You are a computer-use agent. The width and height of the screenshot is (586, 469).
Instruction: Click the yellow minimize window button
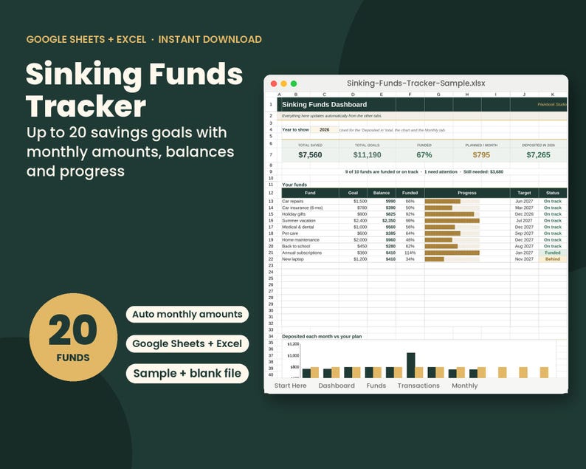(283, 83)
